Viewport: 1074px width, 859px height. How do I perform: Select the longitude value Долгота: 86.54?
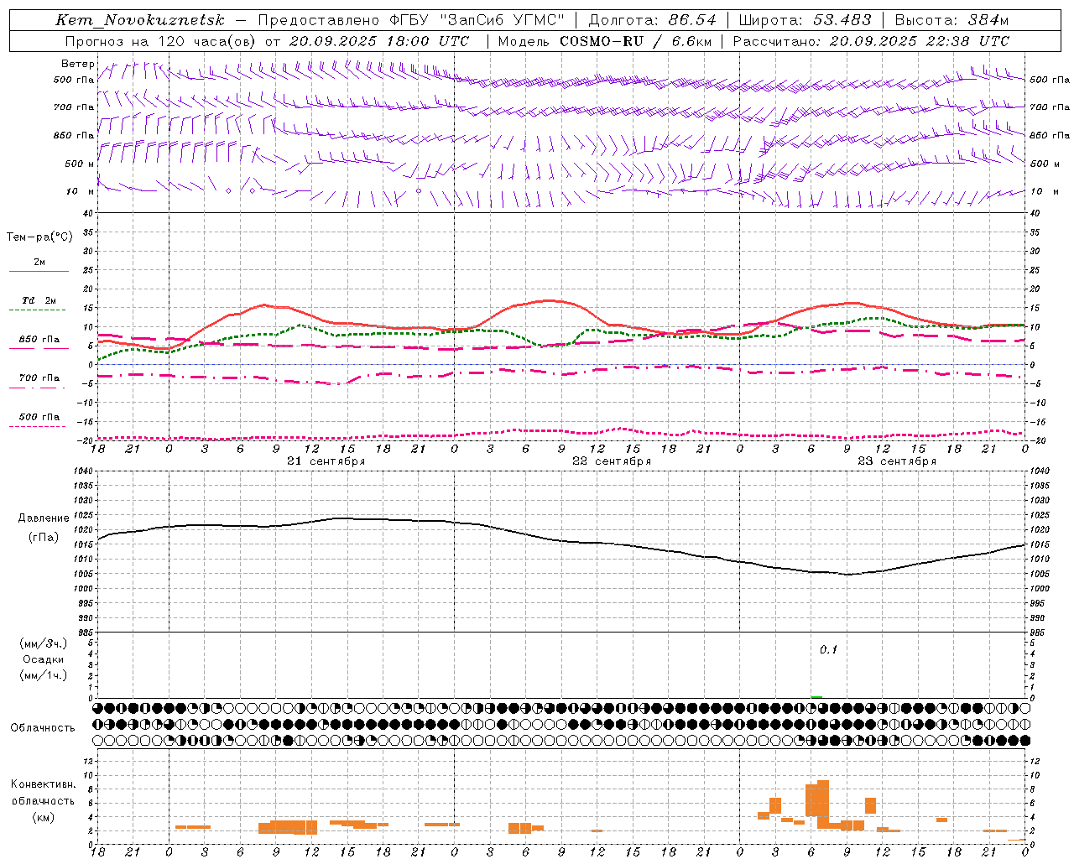tap(652, 20)
